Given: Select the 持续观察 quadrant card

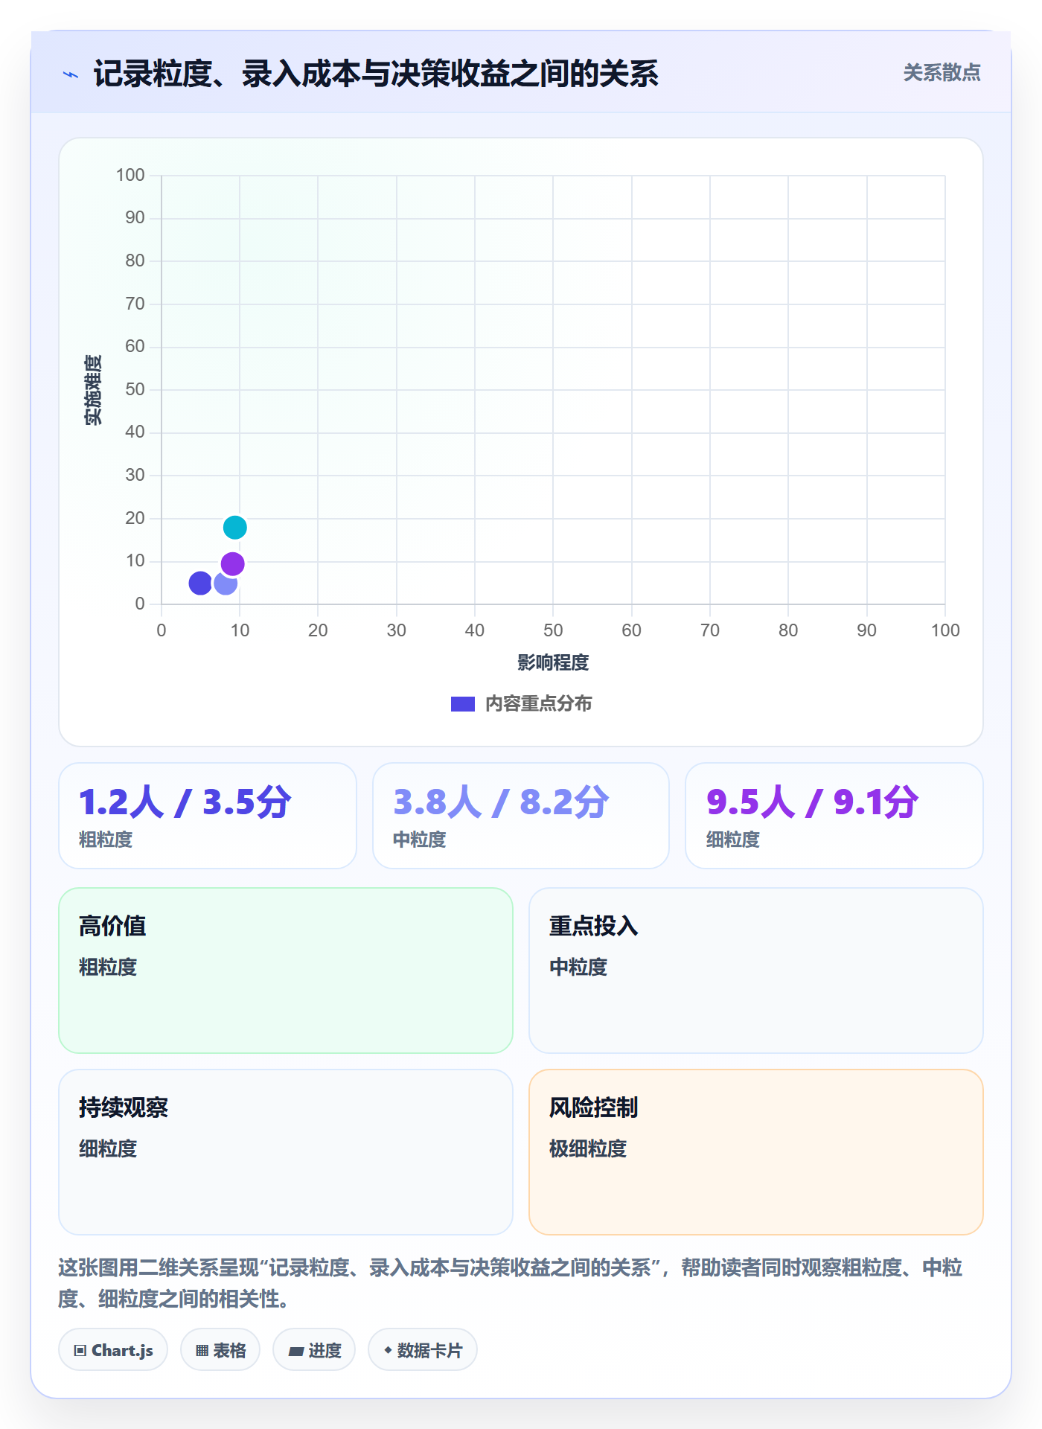Looking at the screenshot, I should pos(286,1152).
